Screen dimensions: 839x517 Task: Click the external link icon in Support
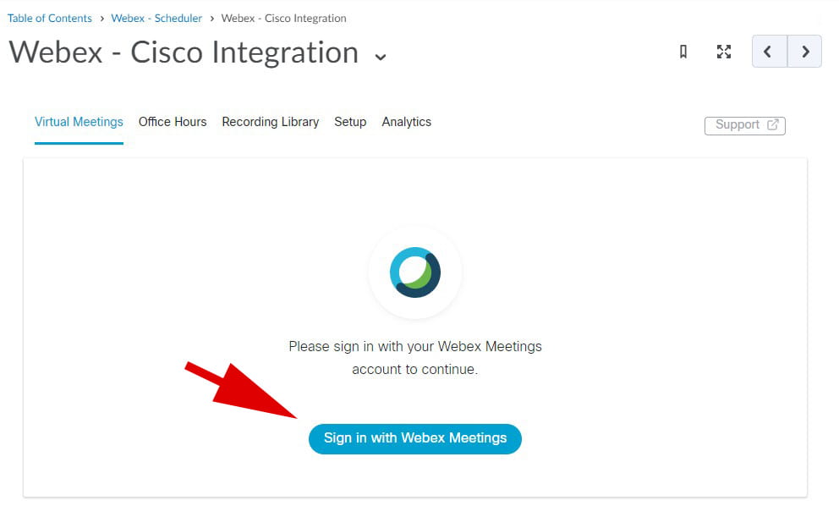click(772, 124)
